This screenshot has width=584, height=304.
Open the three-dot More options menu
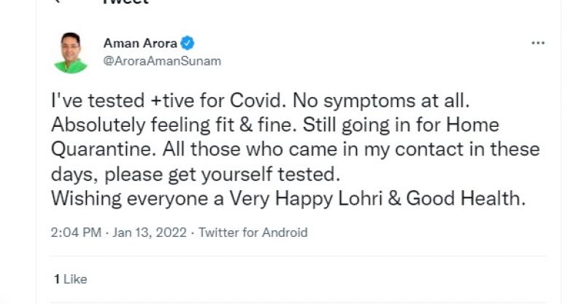[x=538, y=43]
